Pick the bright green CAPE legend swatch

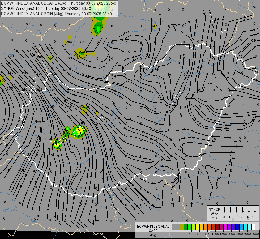point(190,227)
